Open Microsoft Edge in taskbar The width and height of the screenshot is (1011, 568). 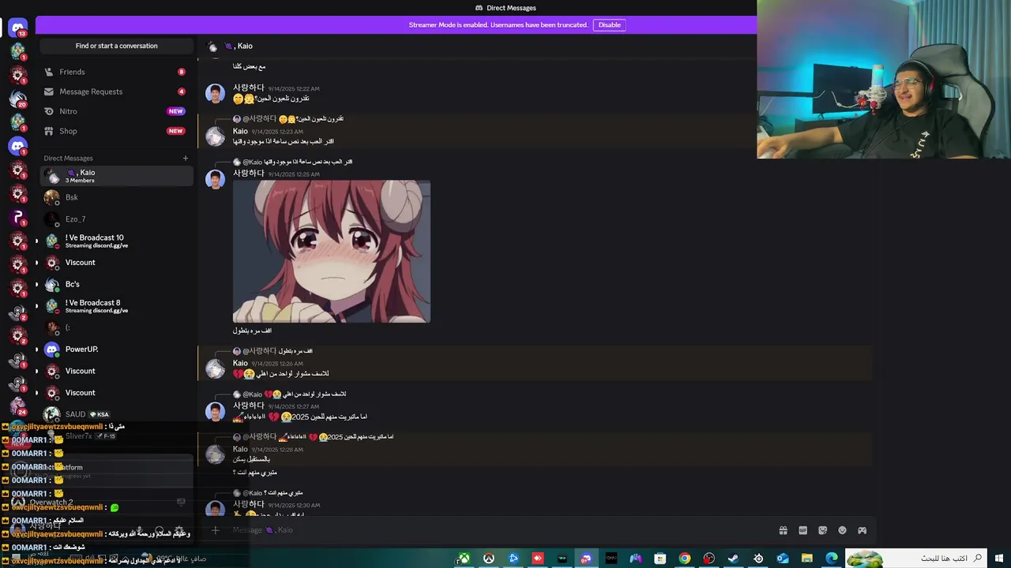coord(832,559)
